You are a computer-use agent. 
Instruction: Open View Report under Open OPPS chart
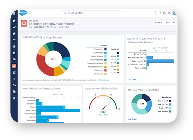(x=132, y=79)
